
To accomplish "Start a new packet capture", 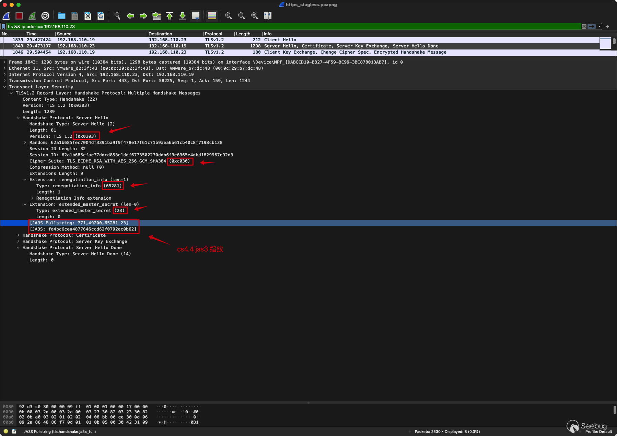I will pos(6,16).
